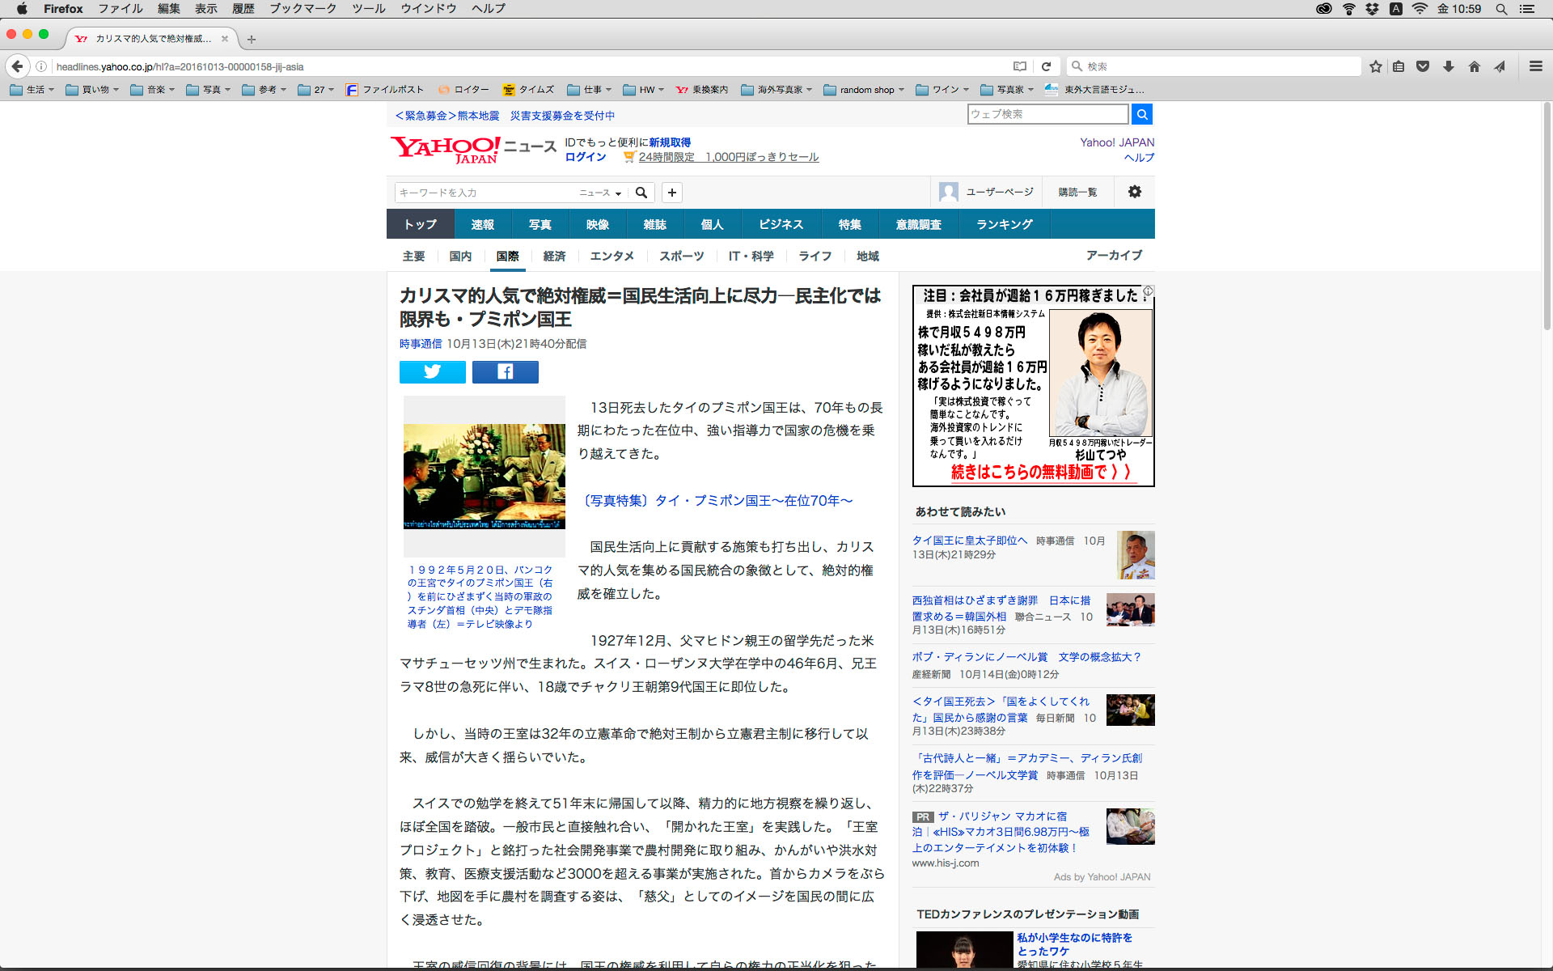Image resolution: width=1553 pixels, height=971 pixels.
Task: Expand the random shop bookmarks folder
Action: pyautogui.click(x=864, y=90)
